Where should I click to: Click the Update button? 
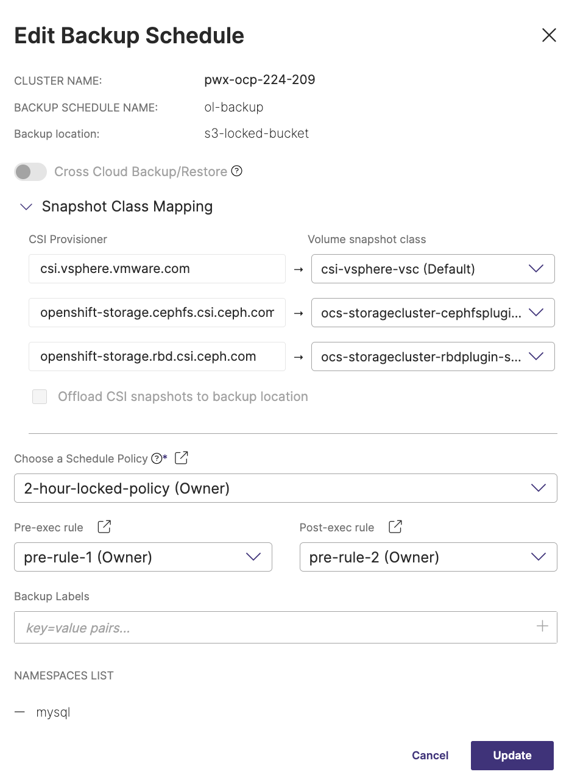(512, 756)
